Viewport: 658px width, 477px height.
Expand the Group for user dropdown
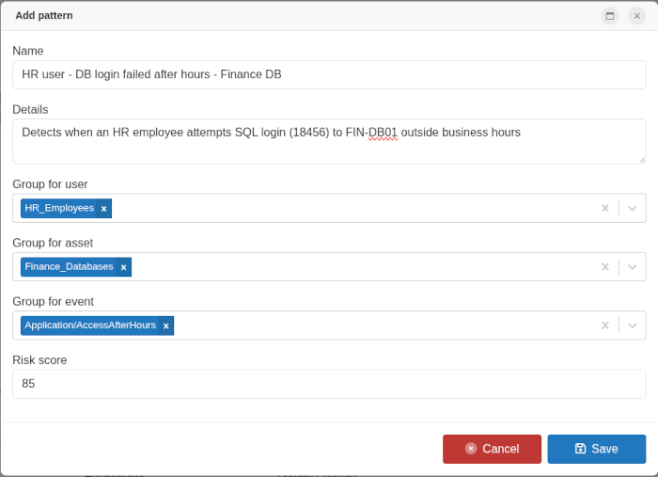[633, 208]
